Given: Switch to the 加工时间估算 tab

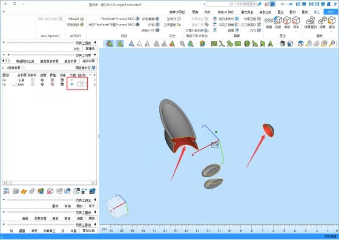Looking at the screenshot, I should pos(25,61).
